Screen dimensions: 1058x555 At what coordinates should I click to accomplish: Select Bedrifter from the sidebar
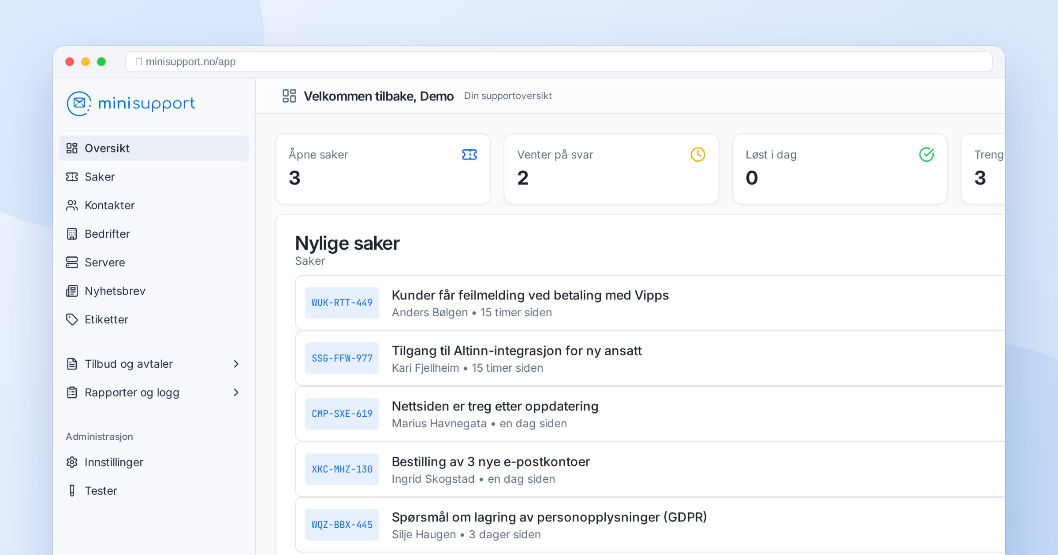click(154, 234)
